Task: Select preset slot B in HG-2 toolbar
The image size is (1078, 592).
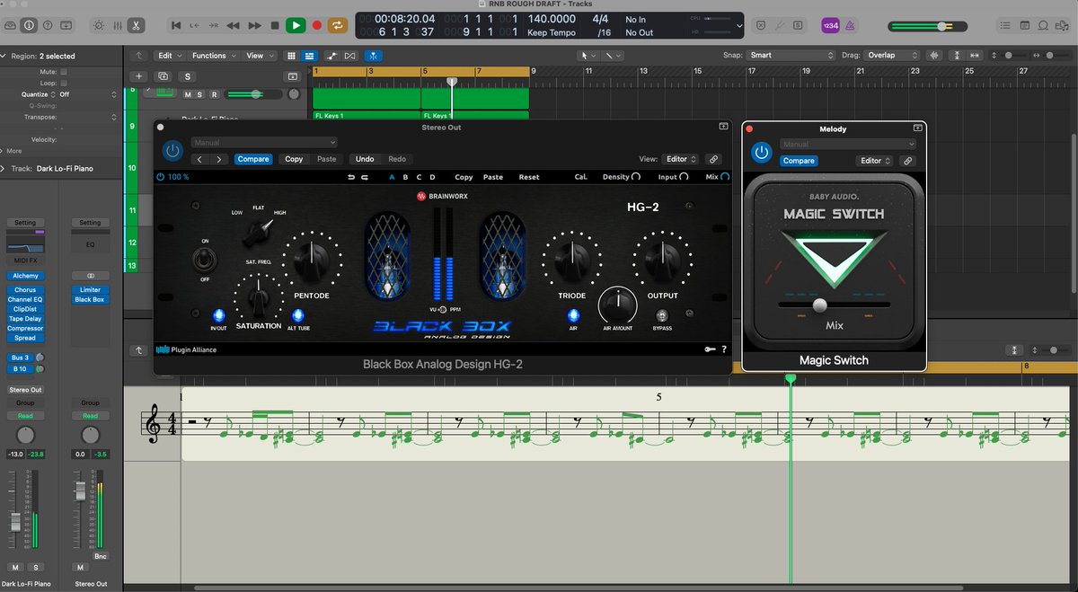Action: [x=405, y=177]
